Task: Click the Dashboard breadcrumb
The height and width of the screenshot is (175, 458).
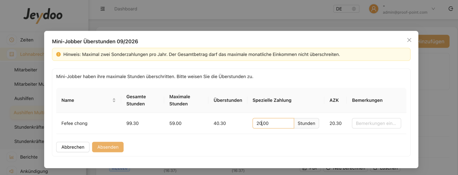Action: pyautogui.click(x=126, y=9)
